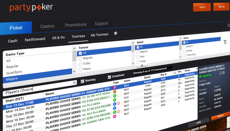Open My Tourneys tab
Image resolution: width=230 pixels, height=131 pixels.
(x=99, y=35)
